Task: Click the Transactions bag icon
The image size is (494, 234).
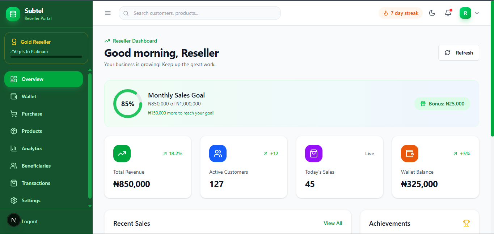Action: pyautogui.click(x=14, y=183)
